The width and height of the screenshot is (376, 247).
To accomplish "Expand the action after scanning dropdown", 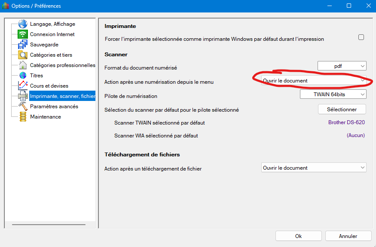I will point(314,80).
